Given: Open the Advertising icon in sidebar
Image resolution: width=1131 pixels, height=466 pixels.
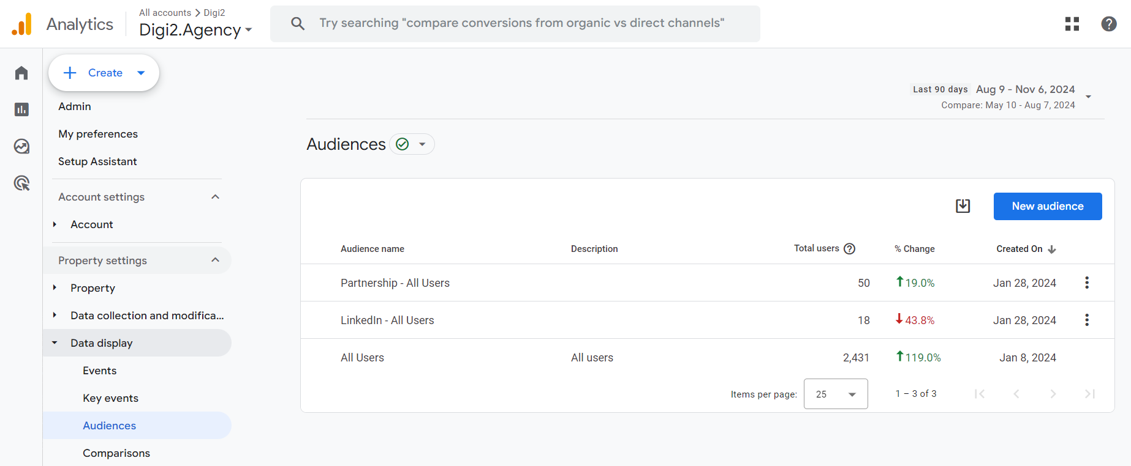Looking at the screenshot, I should tap(21, 183).
